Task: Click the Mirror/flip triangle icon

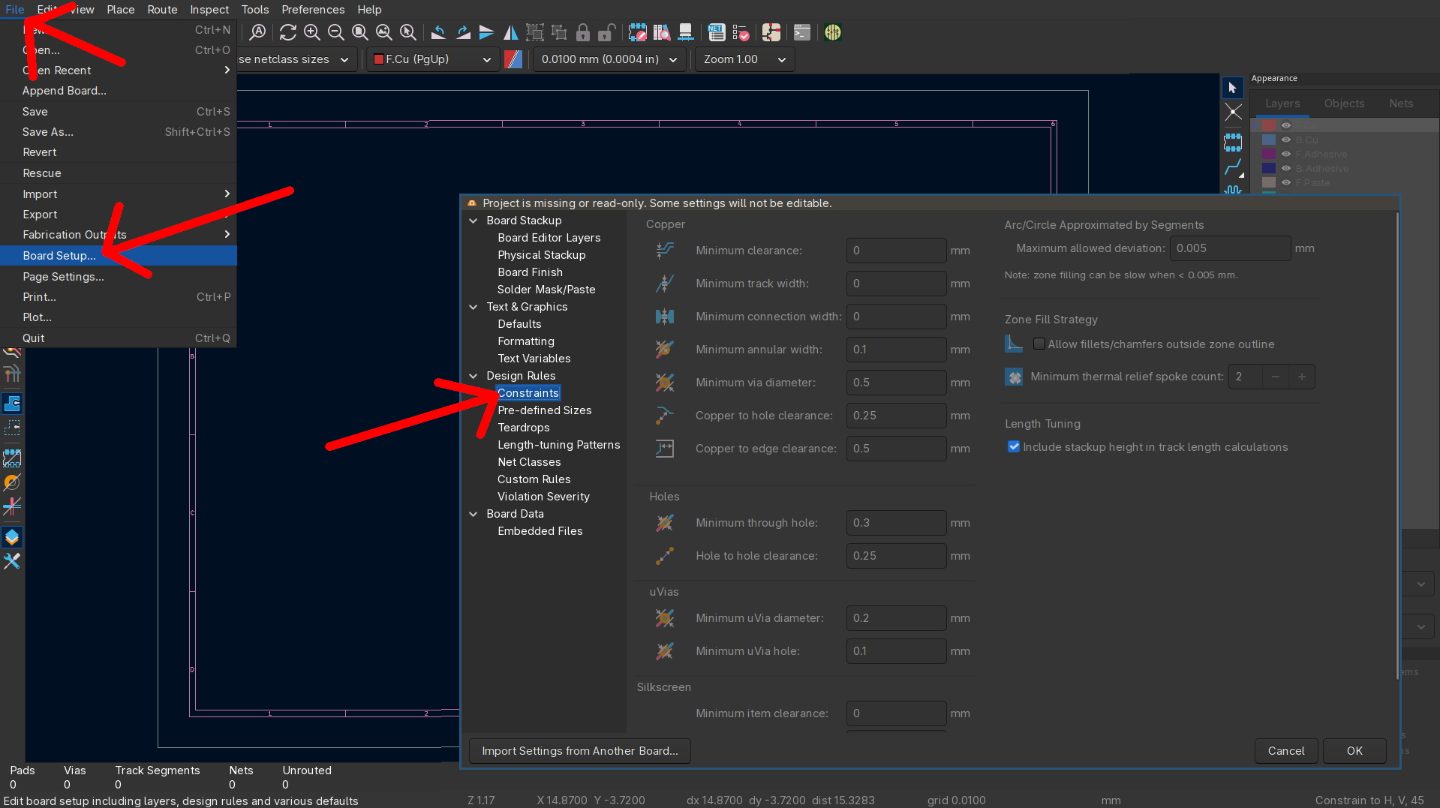Action: (510, 32)
